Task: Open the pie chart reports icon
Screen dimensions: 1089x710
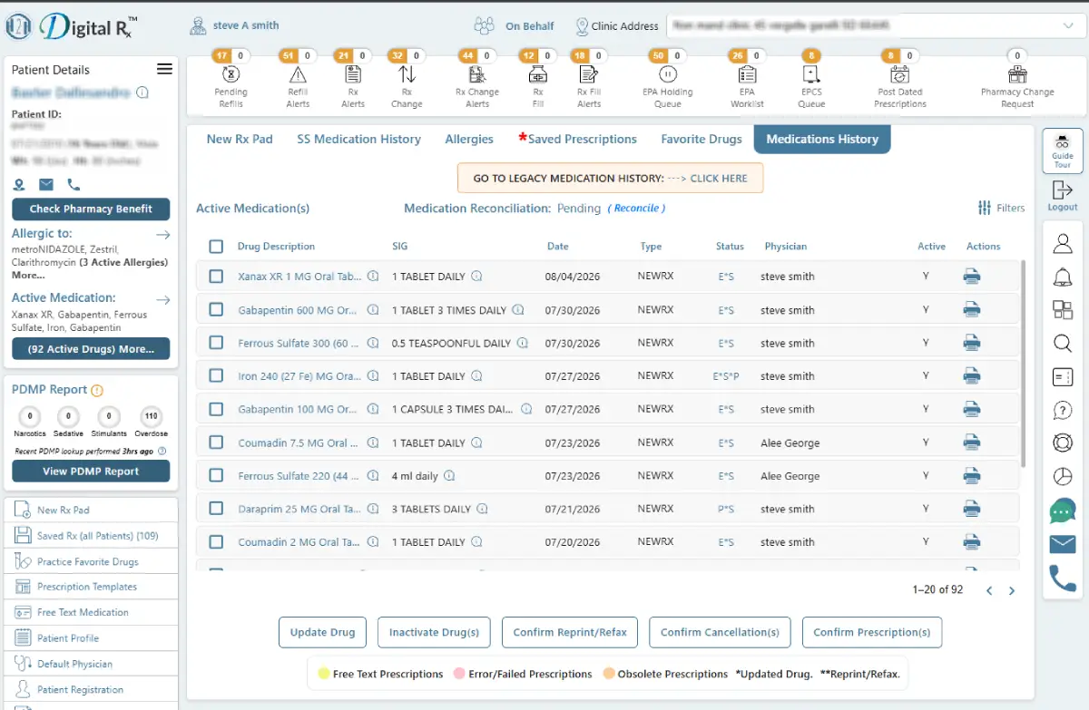Action: coord(1063,477)
